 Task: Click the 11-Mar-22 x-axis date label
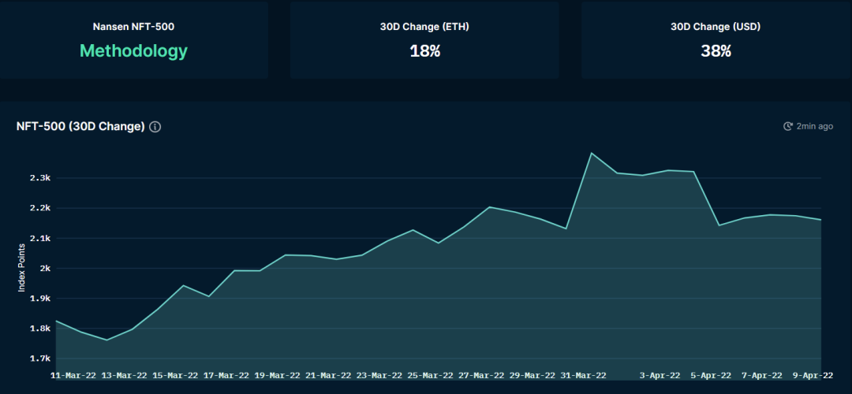(73, 375)
